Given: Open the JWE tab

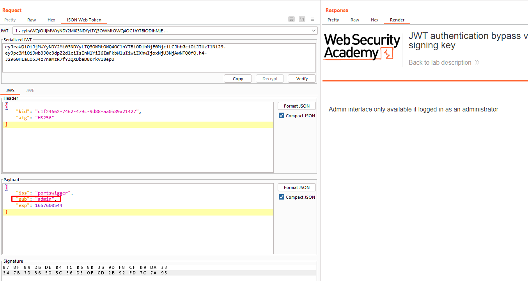Looking at the screenshot, I should click(x=30, y=90).
